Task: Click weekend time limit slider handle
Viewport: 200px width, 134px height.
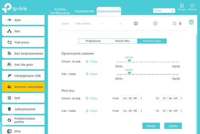Action: click(x=129, y=73)
